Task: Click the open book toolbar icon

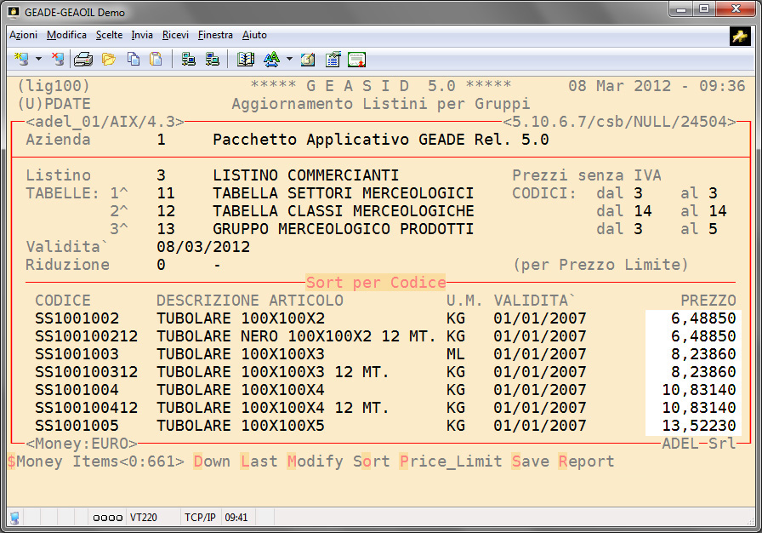Action: (246, 59)
